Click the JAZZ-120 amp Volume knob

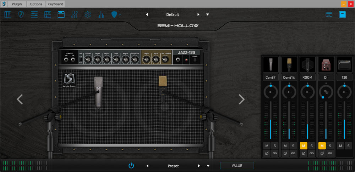click(88, 59)
